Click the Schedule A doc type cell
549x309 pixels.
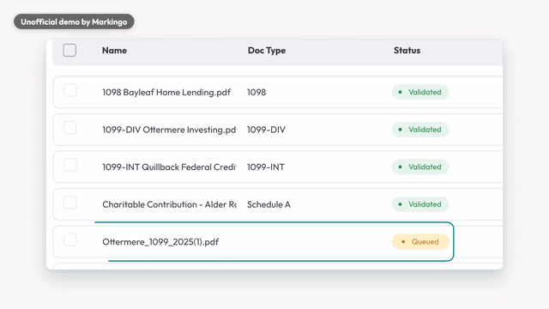click(268, 204)
